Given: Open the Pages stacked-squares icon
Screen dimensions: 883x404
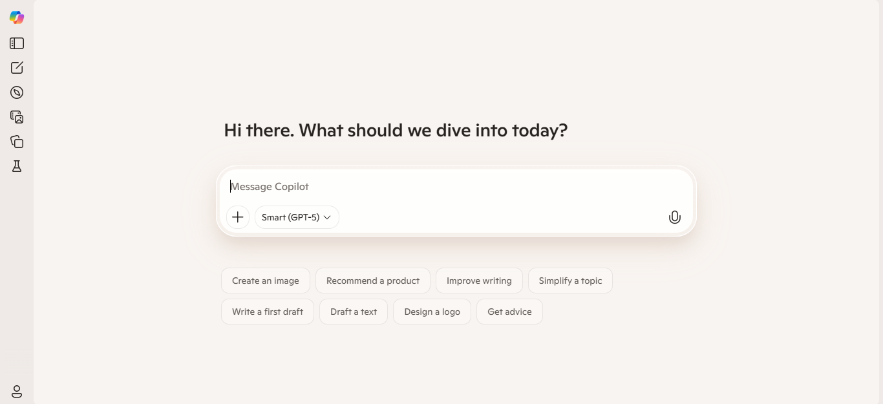Looking at the screenshot, I should click(17, 142).
